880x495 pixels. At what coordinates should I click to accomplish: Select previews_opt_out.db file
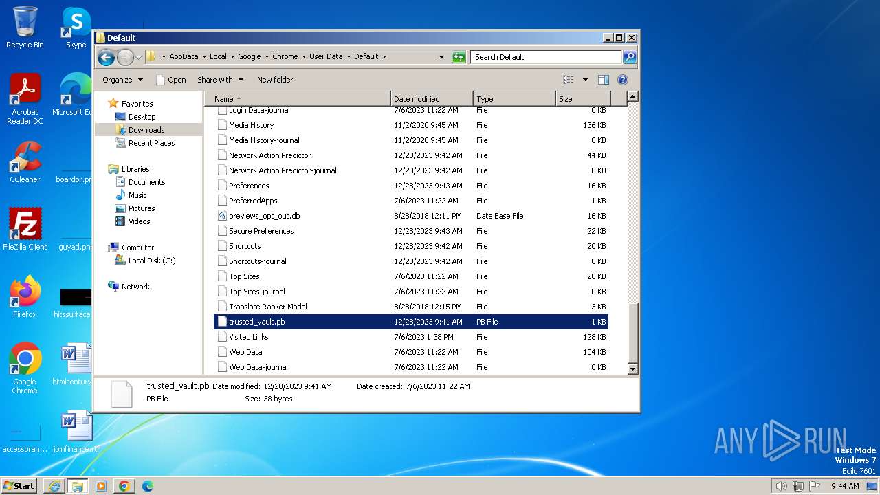264,216
